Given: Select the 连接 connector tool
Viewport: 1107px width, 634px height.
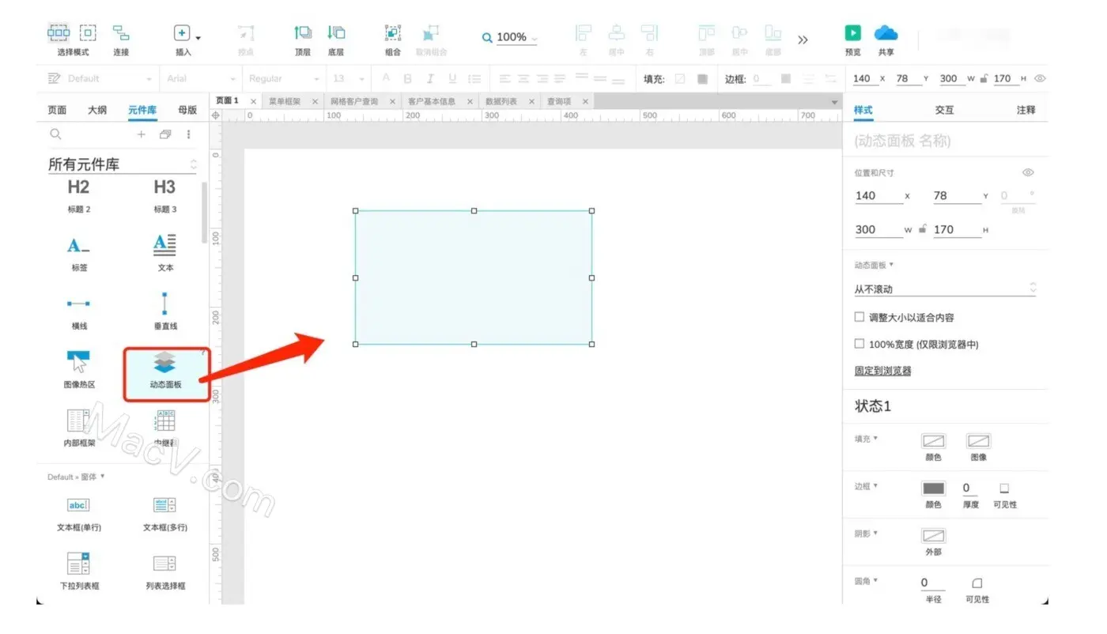Looking at the screenshot, I should click(x=121, y=33).
